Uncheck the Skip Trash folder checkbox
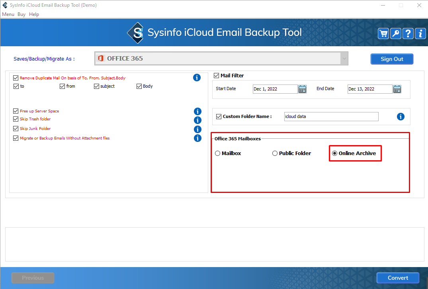This screenshot has height=289, width=428. (x=16, y=119)
